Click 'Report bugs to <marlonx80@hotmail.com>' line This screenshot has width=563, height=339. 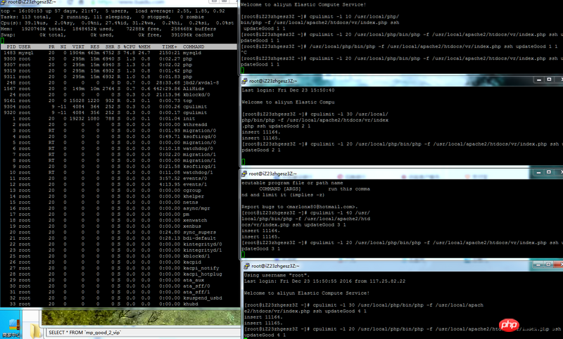[x=300, y=207]
